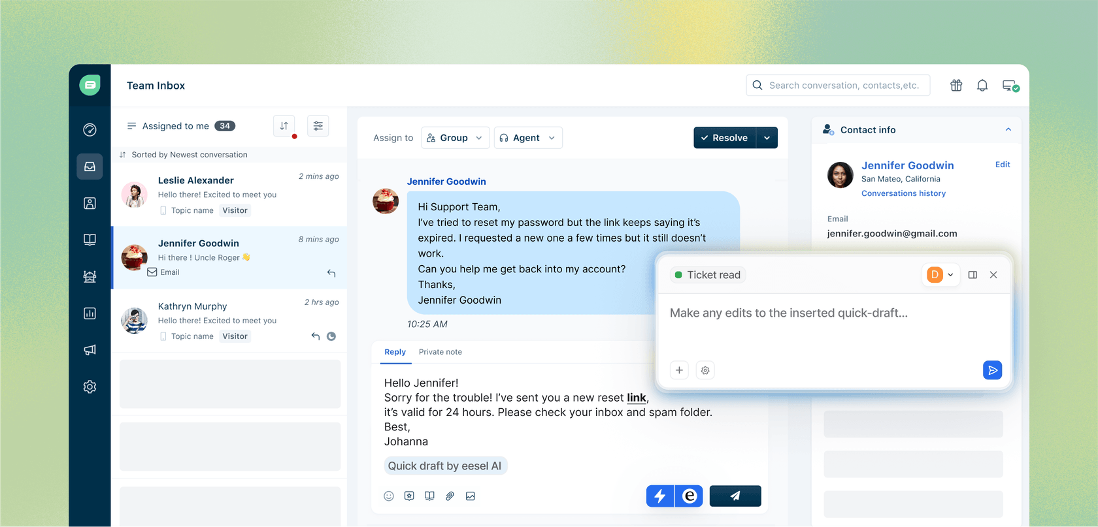
Task: Click the eesel AI button
Action: [689, 496]
